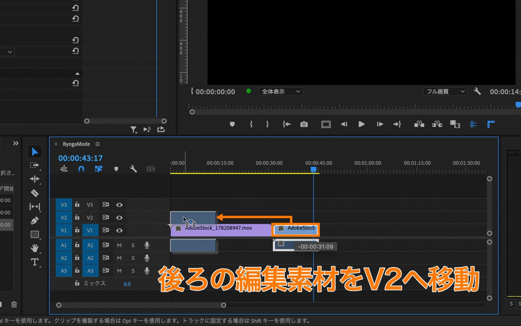Viewport: 521px width, 326px height.
Task: Toggle V2 track output eye
Action: (x=119, y=218)
